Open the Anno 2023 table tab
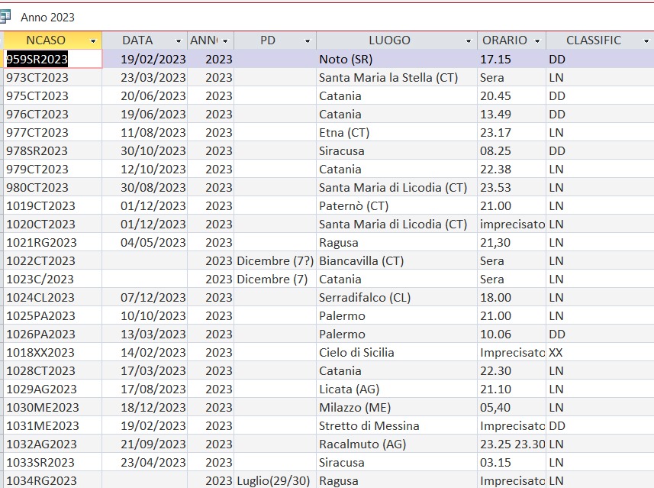 (x=47, y=18)
